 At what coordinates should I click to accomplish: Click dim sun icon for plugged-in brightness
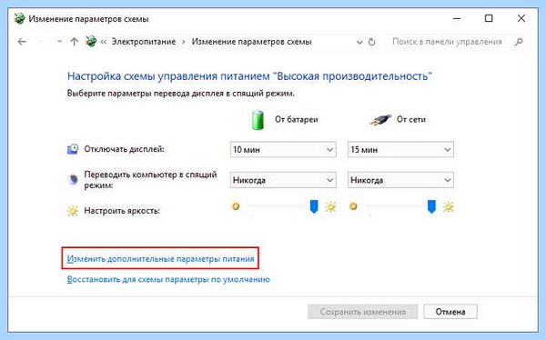click(x=353, y=206)
